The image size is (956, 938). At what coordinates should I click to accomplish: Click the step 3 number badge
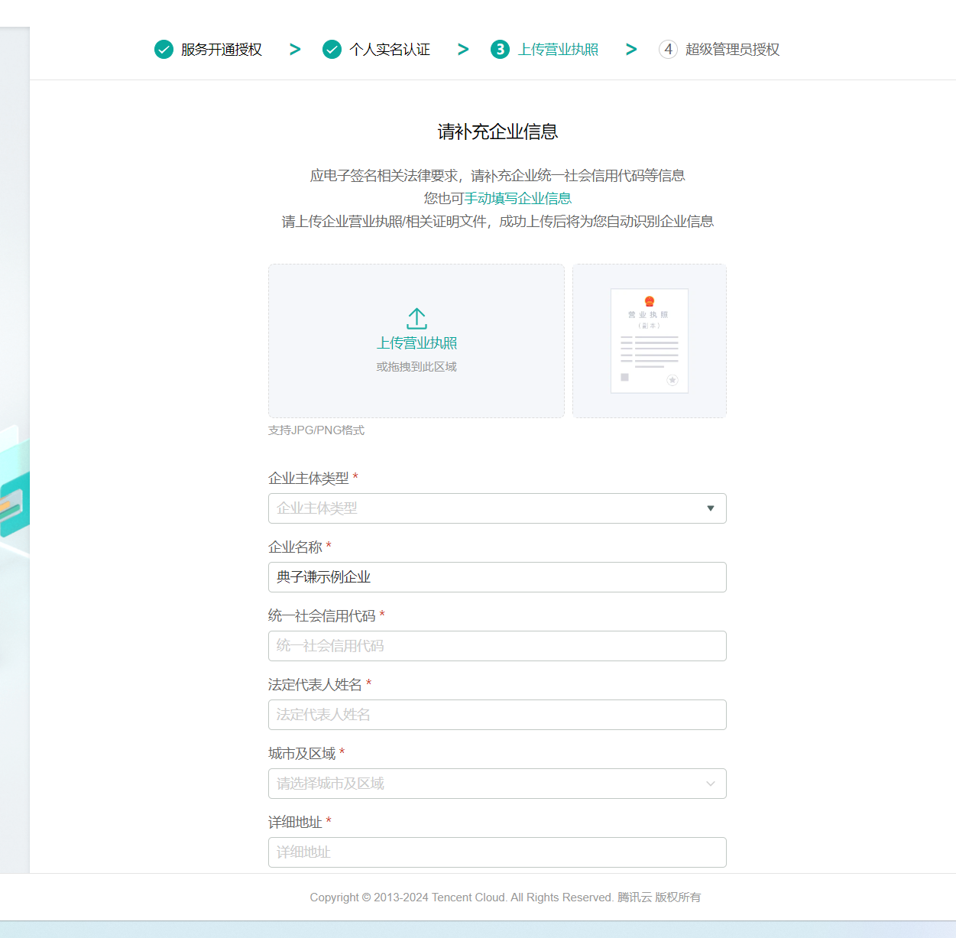click(500, 50)
